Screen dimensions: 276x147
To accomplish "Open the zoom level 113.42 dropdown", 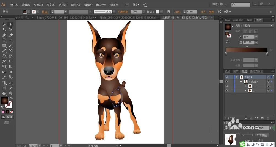I will click(39, 146).
